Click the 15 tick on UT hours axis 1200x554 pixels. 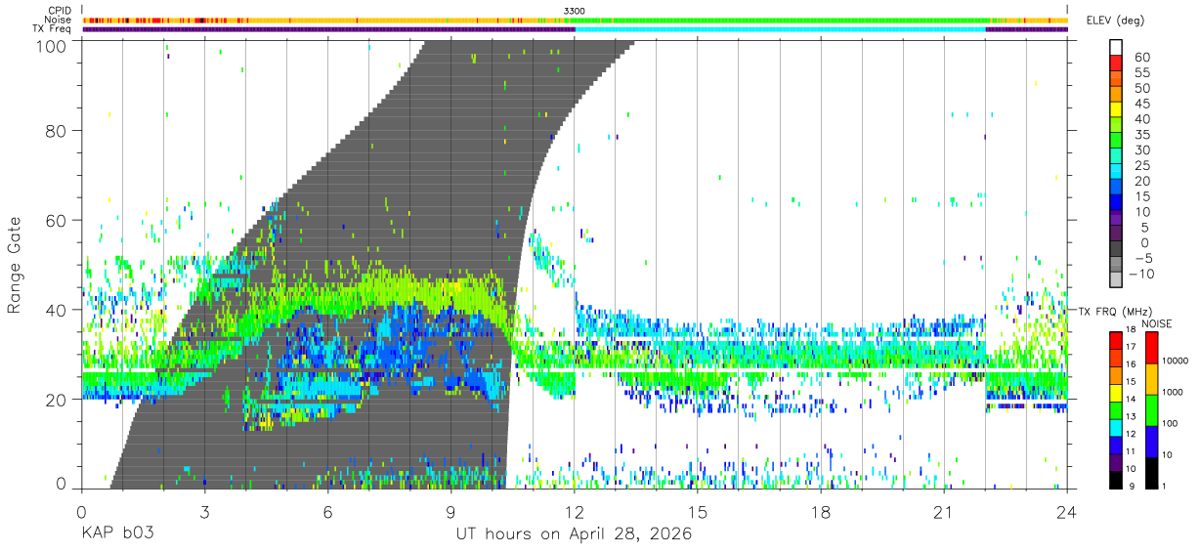(x=698, y=512)
